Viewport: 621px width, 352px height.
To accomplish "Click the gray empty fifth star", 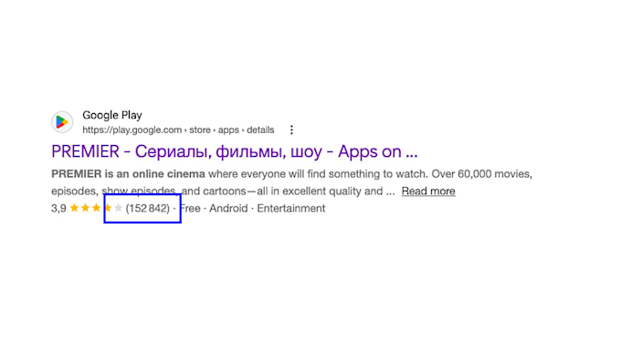I will tap(118, 208).
